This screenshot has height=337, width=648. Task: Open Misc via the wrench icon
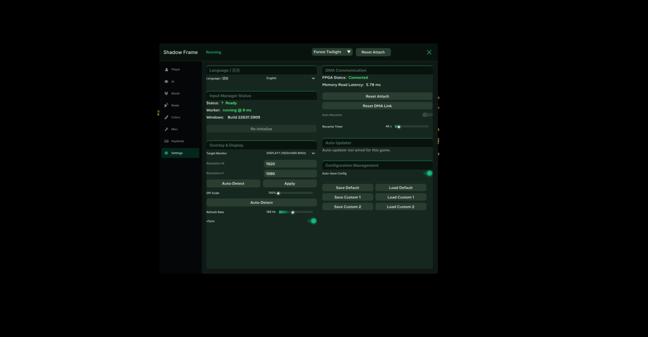(x=166, y=129)
